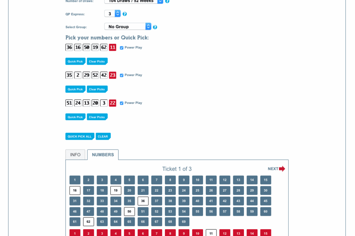Select red Powerball number 14
Image resolution: width=355 pixels, height=236 pixels.
pyautogui.click(x=252, y=233)
